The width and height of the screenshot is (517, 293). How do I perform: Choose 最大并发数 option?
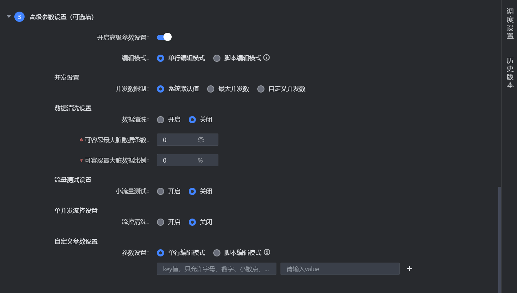[x=211, y=89]
